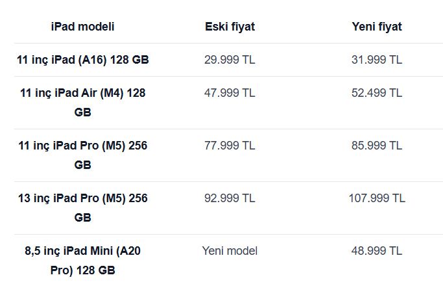Click the new price 48.999 TL
Viewport: 443px width, 299px height.
pyautogui.click(x=377, y=251)
